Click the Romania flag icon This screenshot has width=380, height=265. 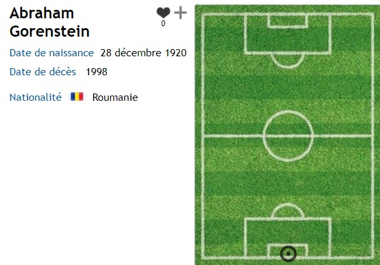click(77, 97)
